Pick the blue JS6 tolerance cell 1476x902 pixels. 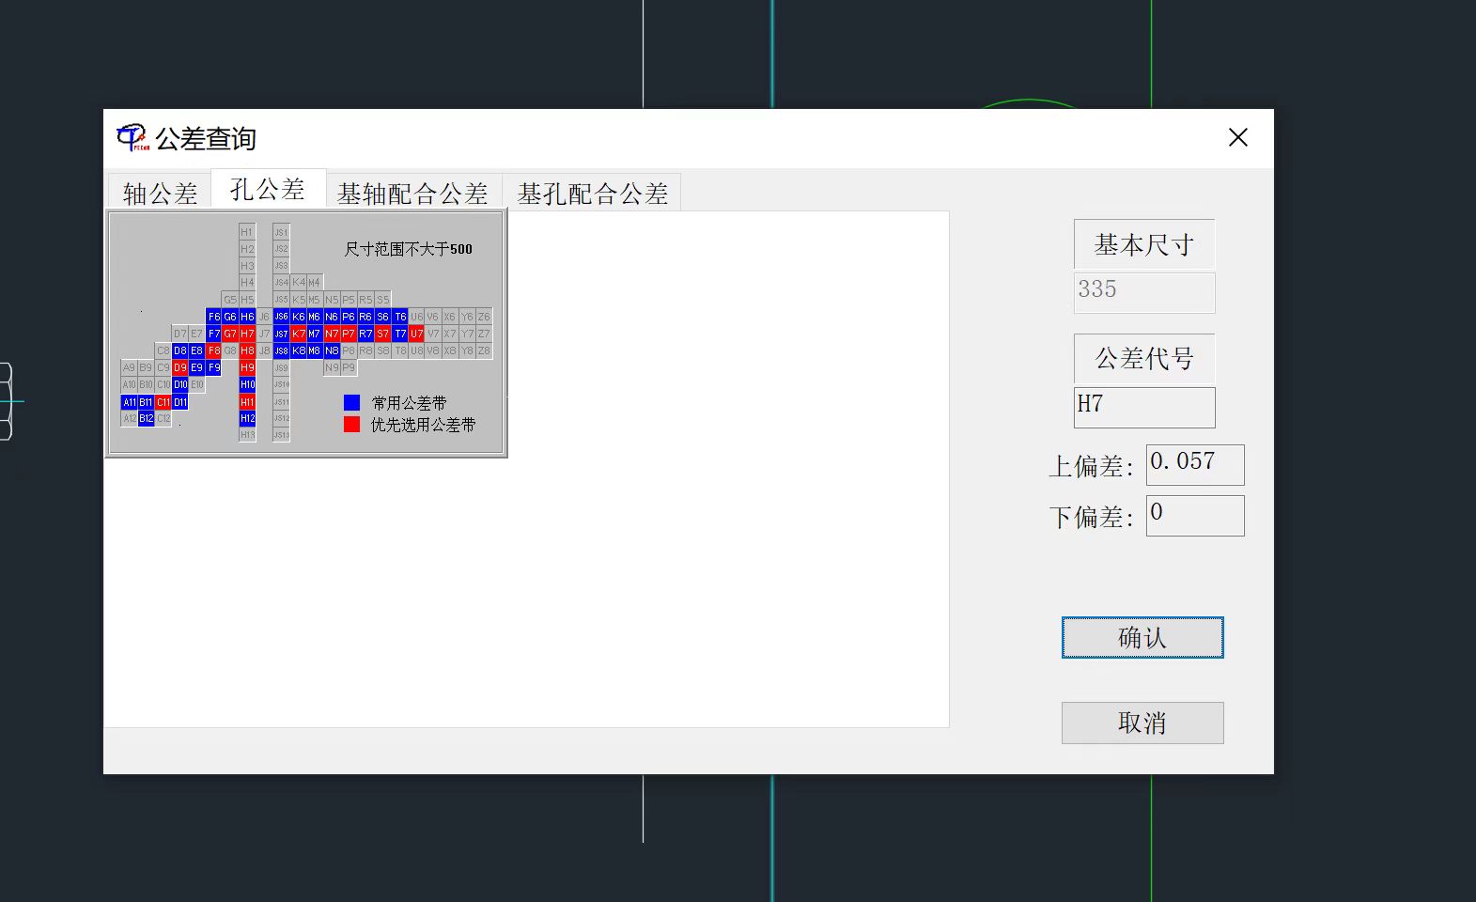pos(281,317)
